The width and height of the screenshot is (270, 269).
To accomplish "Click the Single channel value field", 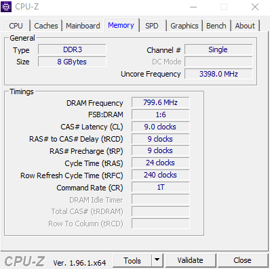I will tap(218, 49).
